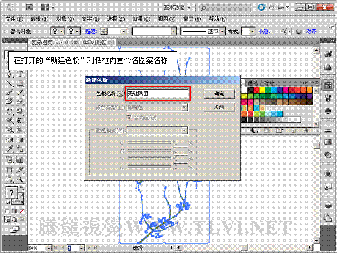This screenshot has width=338, height=253.
Task: Open the Swatches panel icon in dock
Action: point(328,86)
